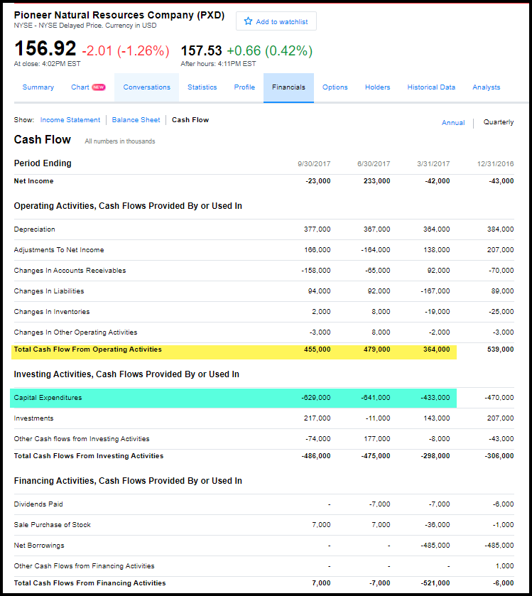532x596 pixels.
Task: Go to the Profile tab
Action: coord(244,87)
